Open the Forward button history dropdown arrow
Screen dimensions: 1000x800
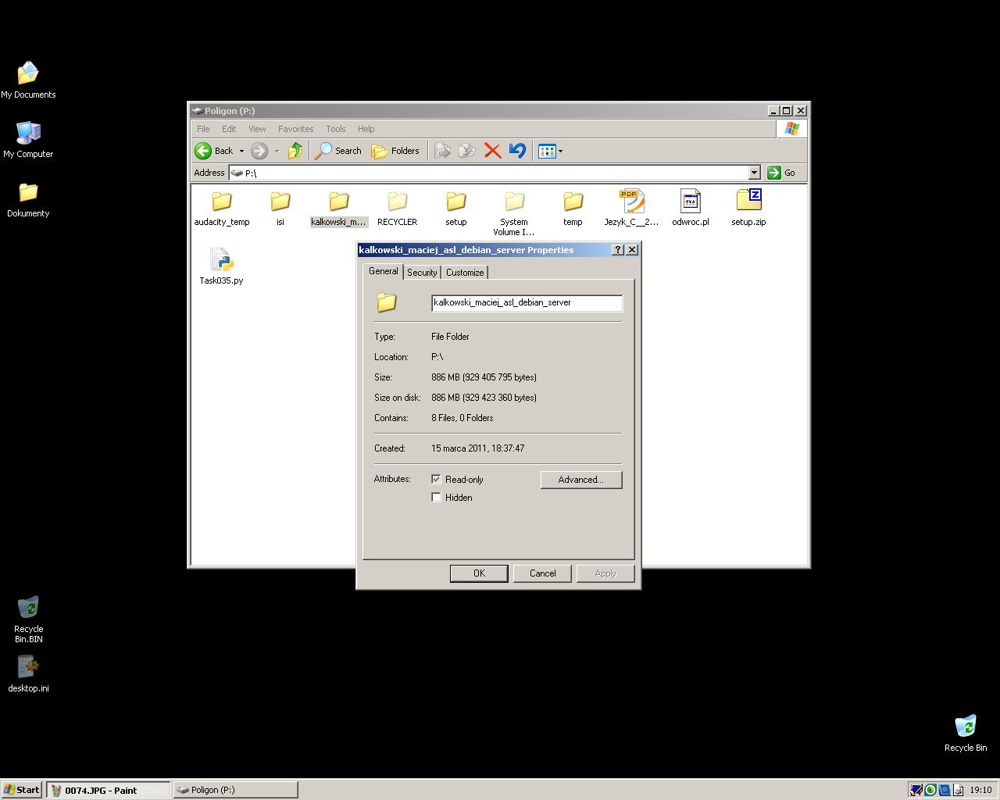pyautogui.click(x=277, y=151)
